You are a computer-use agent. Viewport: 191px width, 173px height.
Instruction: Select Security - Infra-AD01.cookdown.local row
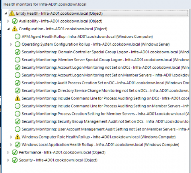click(58, 160)
